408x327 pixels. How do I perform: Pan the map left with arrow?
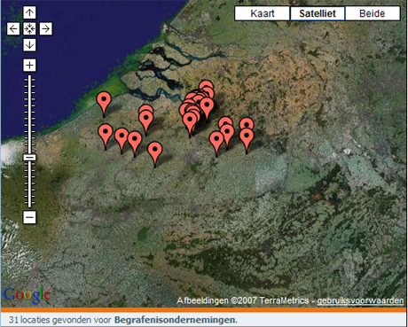click(x=13, y=29)
